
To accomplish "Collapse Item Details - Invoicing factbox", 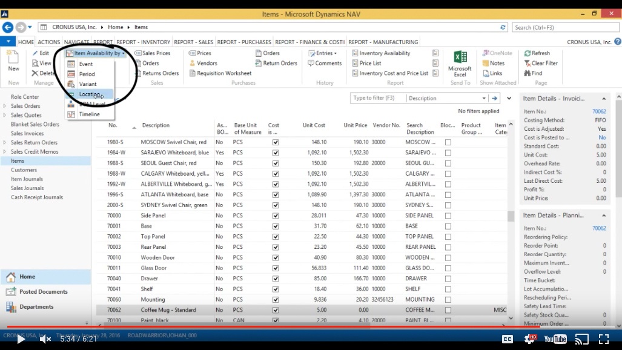I will [604, 99].
